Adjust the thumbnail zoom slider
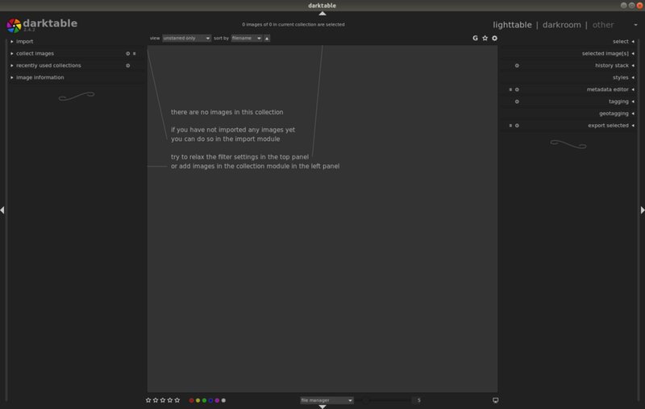Viewport: 645px width, 409px height. [x=383, y=400]
